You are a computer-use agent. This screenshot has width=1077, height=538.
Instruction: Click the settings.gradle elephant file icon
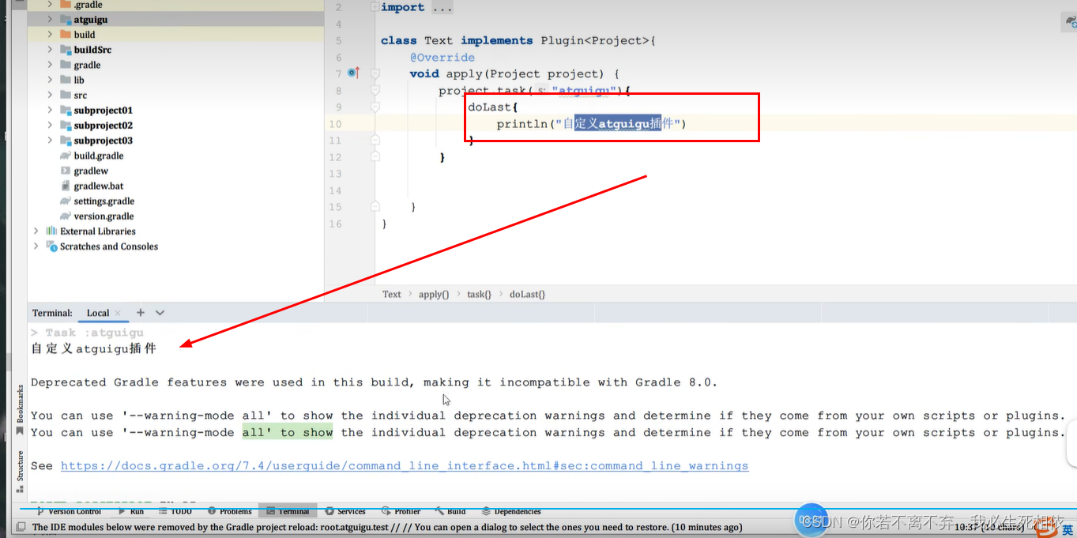pyautogui.click(x=66, y=201)
